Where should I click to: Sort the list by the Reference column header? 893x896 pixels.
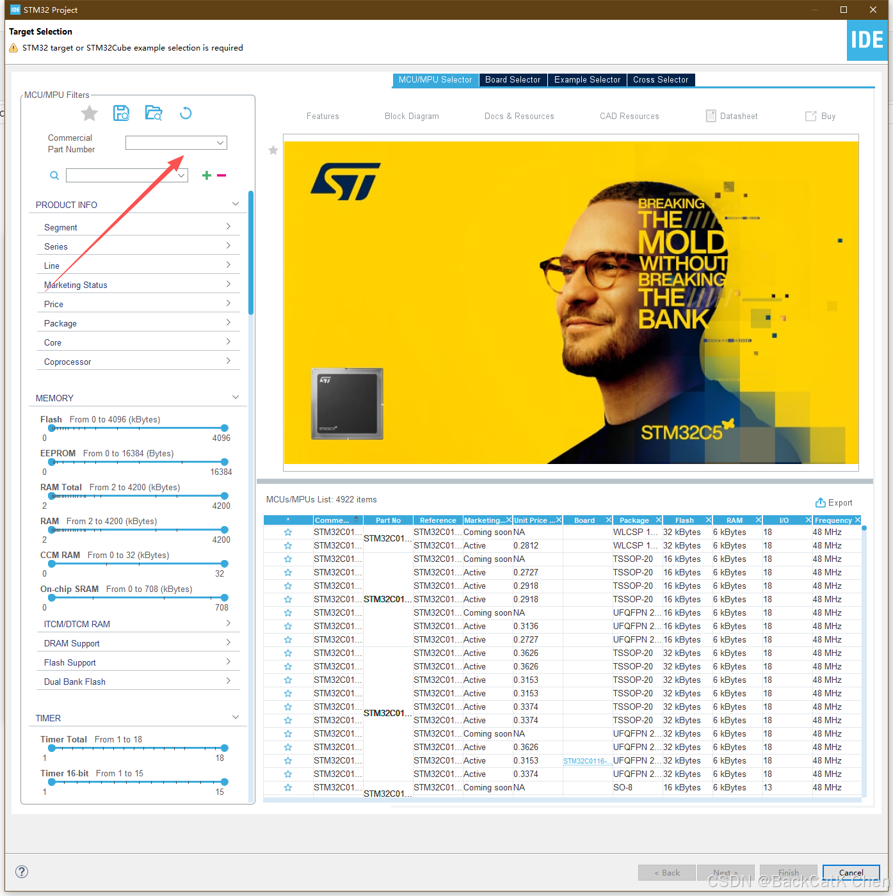click(x=438, y=520)
